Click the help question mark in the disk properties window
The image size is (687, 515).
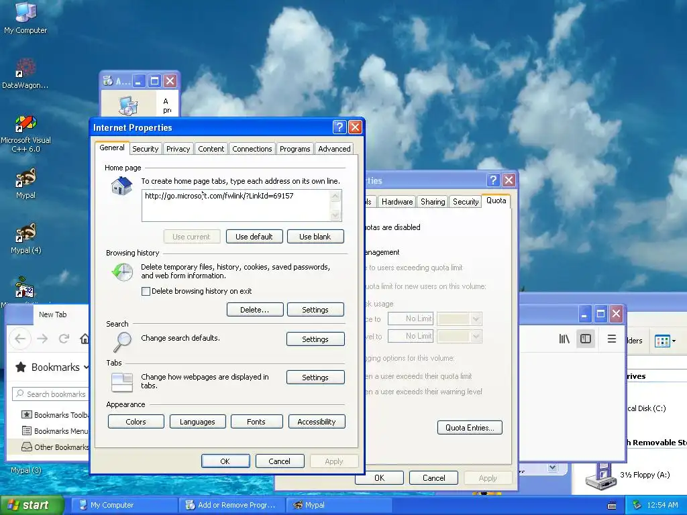click(x=493, y=180)
